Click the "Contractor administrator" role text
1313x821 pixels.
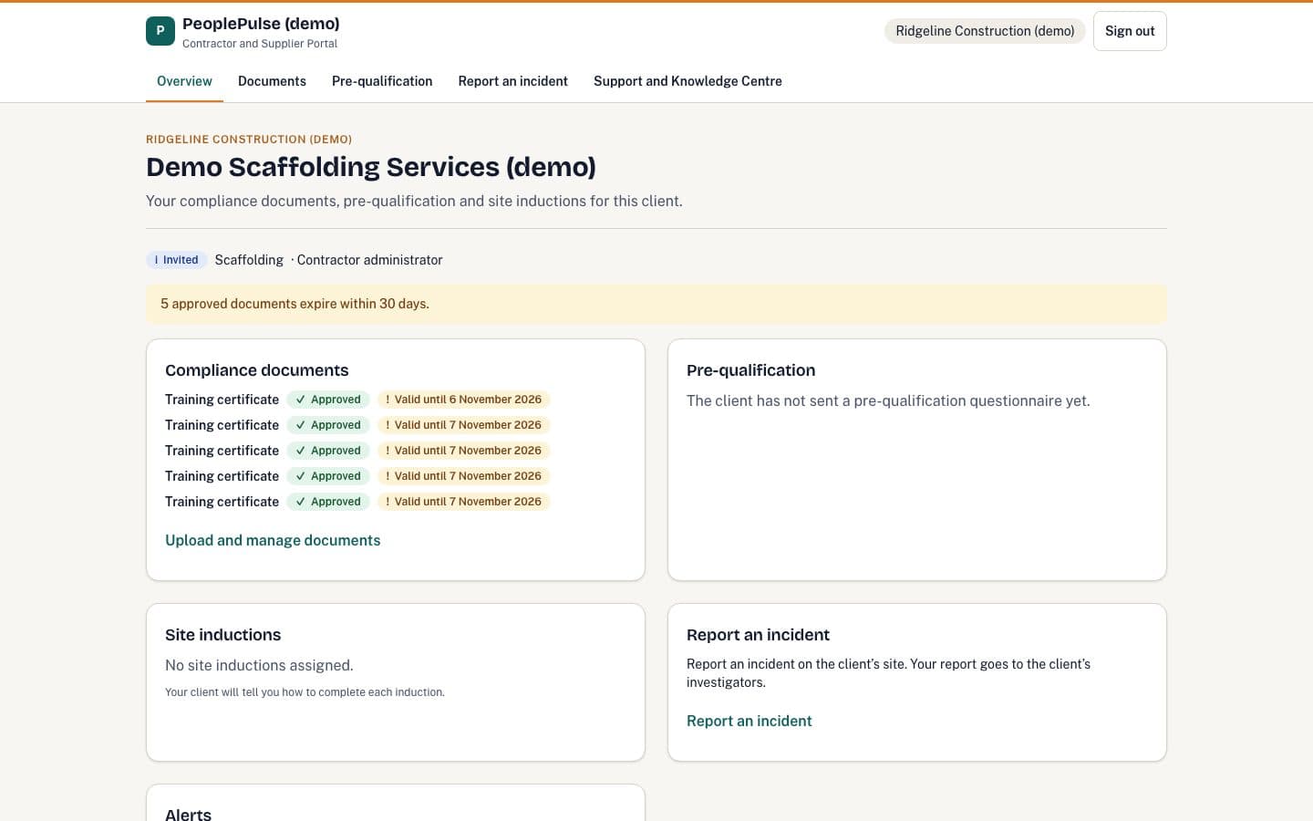pyautogui.click(x=369, y=260)
